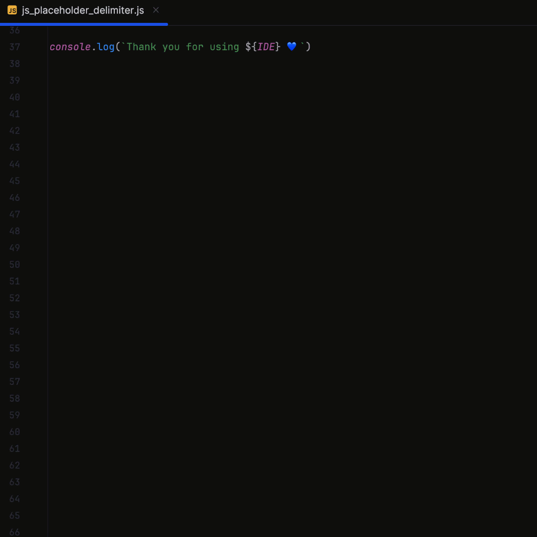Click the word using in the string literal
Screen dimensions: 537x537
tap(224, 46)
